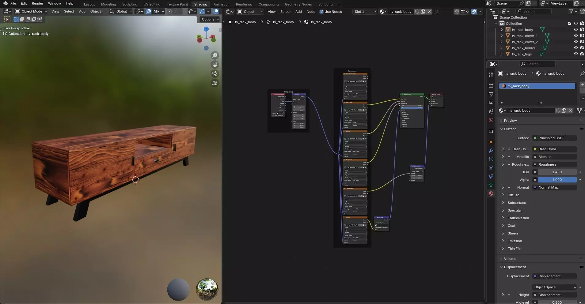The height and width of the screenshot is (304, 585).
Task: Select the Tweak tool in viewport
Action: coord(7,19)
